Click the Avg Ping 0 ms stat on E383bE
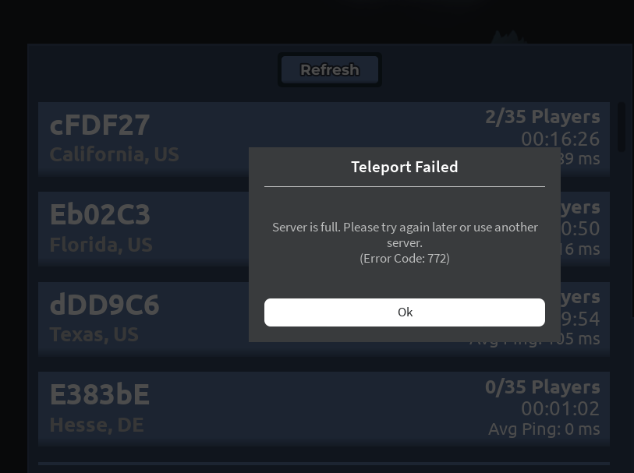Screen dimensions: 634x473 544,429
